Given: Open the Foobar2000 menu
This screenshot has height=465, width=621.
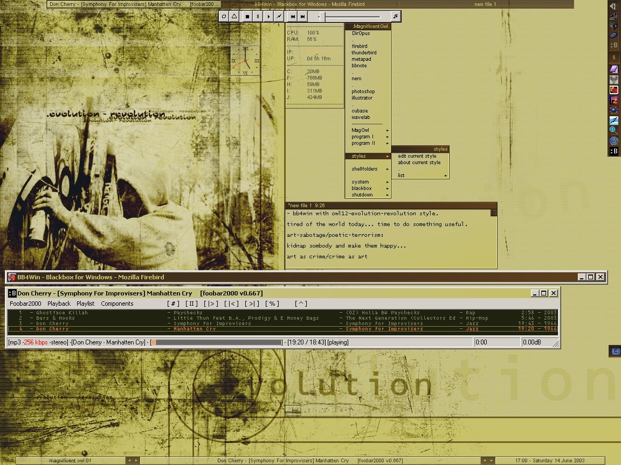Looking at the screenshot, I should [x=25, y=304].
